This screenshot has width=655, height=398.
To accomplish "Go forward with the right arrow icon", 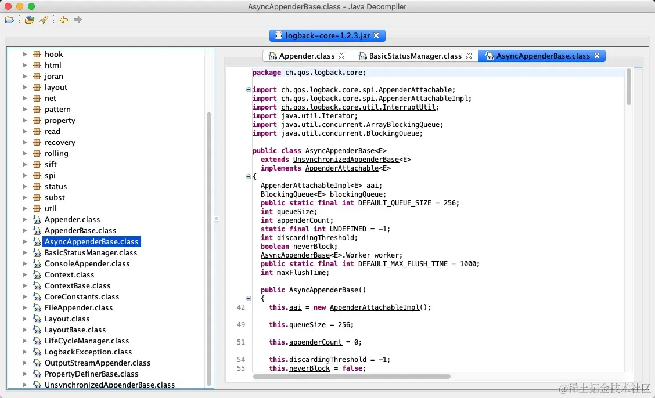I will point(78,20).
